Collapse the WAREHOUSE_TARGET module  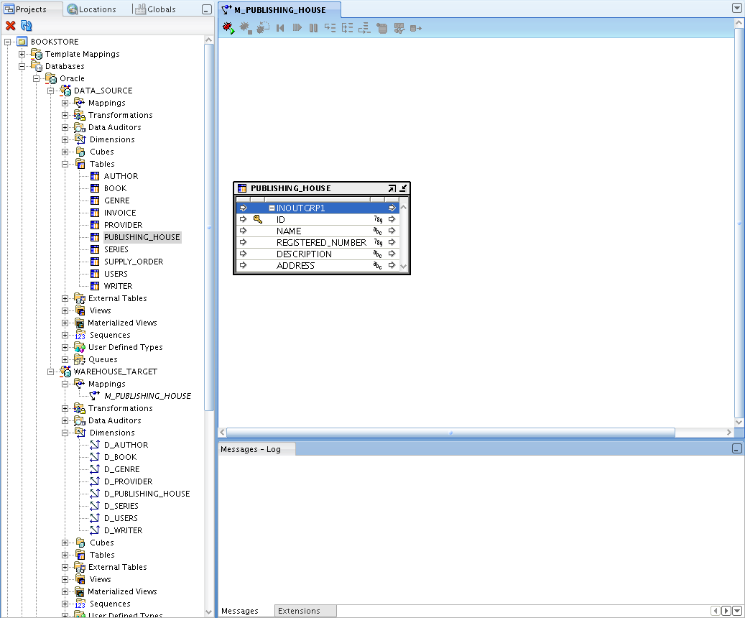coord(50,372)
